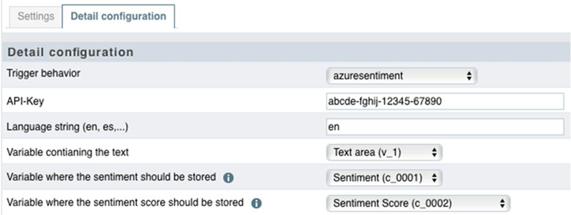Image resolution: width=571 pixels, height=215 pixels.
Task: Open the azuresentiment trigger behavior dropdown
Action: point(402,76)
